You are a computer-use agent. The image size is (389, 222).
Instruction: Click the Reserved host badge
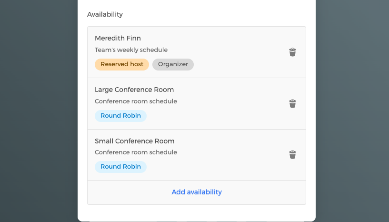pos(122,64)
